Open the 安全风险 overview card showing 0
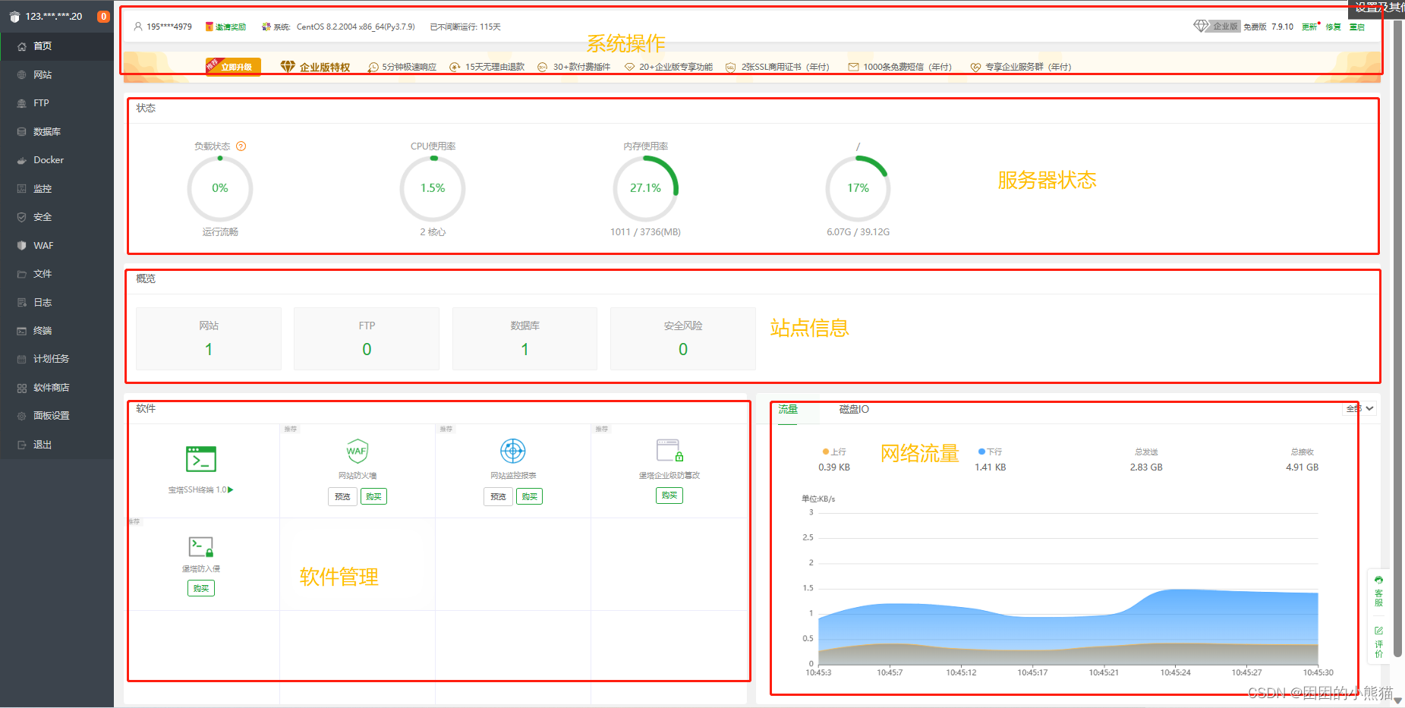Screen dimensions: 1405x708 pyautogui.click(x=683, y=338)
